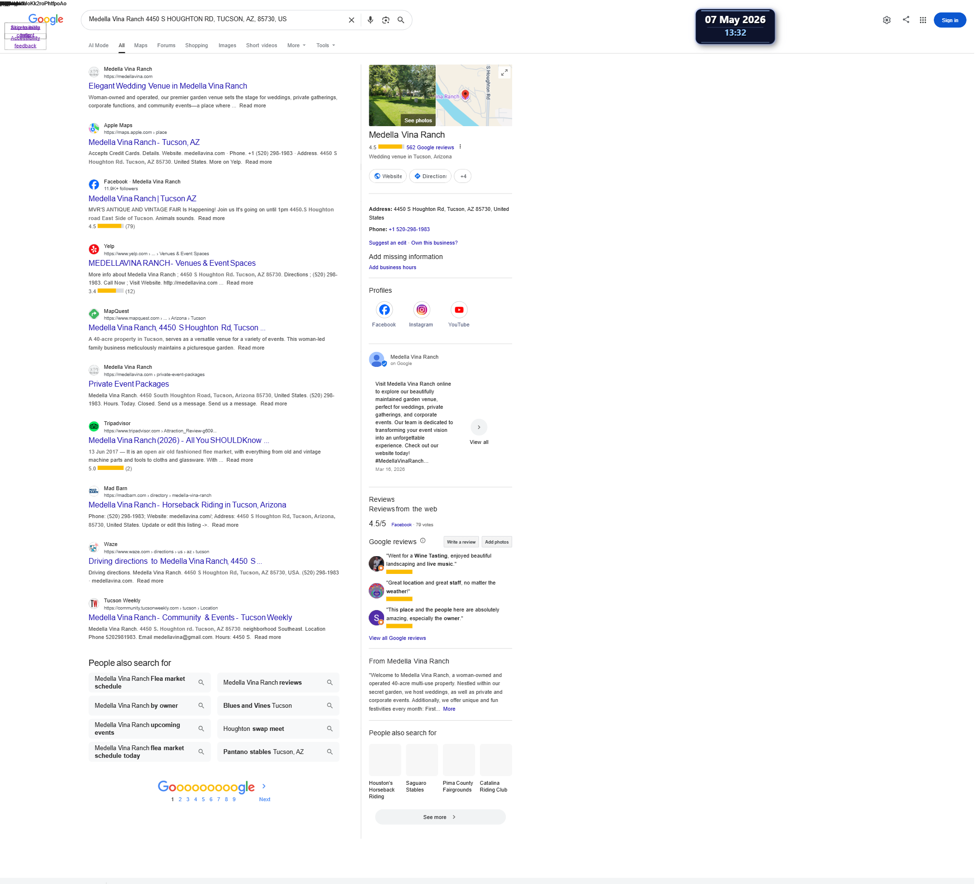Search 'Medella Vina Ranch by owner' magnifier
Image resolution: width=980 pixels, height=884 pixels.
[x=201, y=705]
